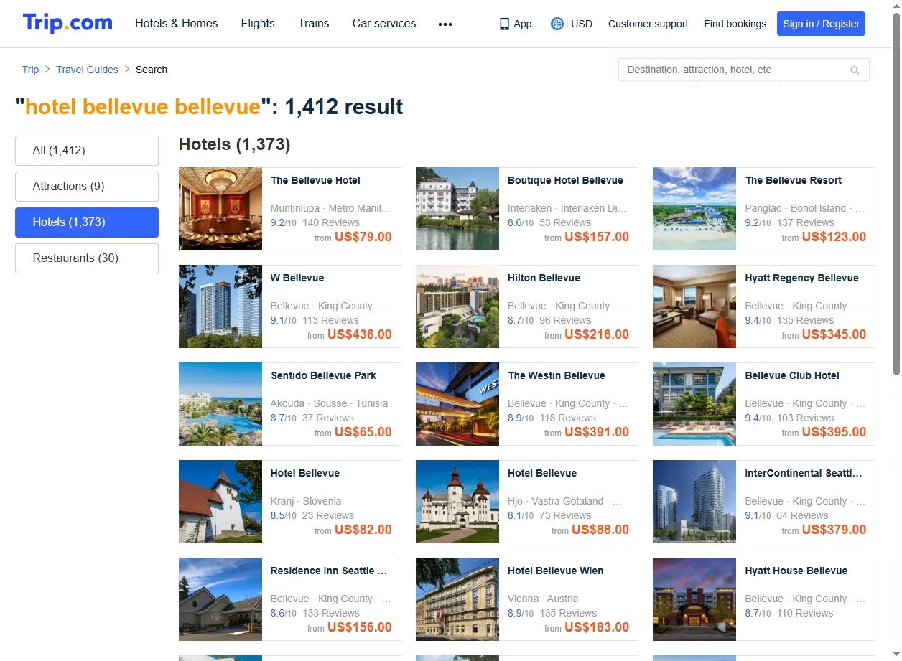Click Sentido Bellevue Park title
The image size is (902, 661).
coord(323,376)
